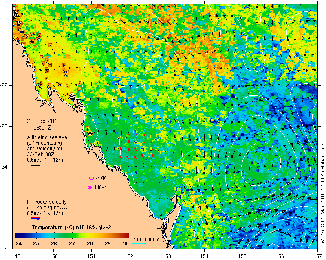Click the latitude axis label '-20'
The height and width of the screenshot is (260, 326).
[x=4, y=4]
